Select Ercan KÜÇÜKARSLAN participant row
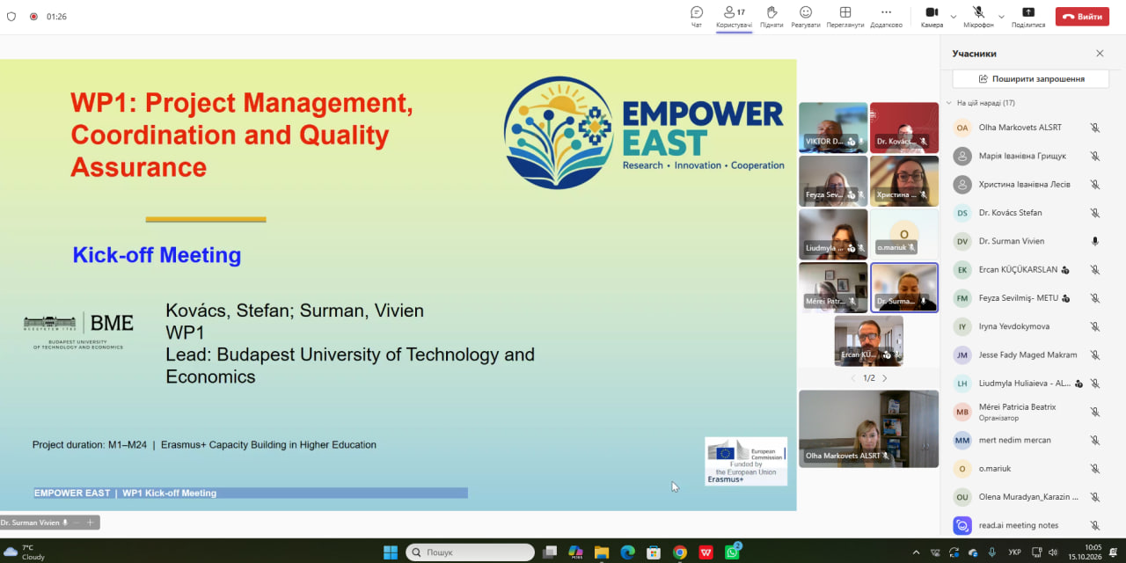Screen dimensions: 1126x563 point(1027,270)
